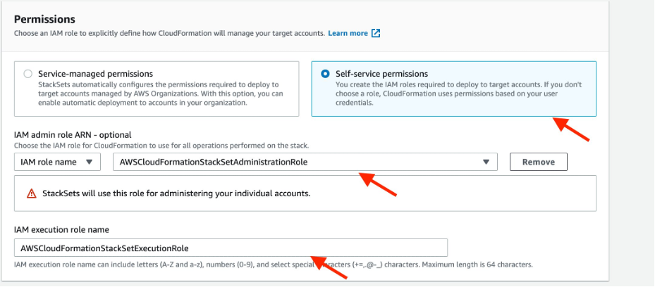Screen dimensions: 655x287
Task: Click the 'Choose an IAM role' description text
Action: [x=169, y=33]
